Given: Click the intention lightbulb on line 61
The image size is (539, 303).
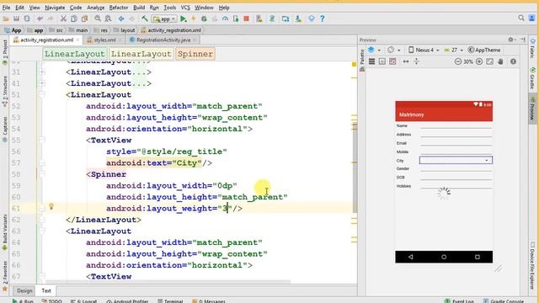Looking at the screenshot, I should pos(51,206).
